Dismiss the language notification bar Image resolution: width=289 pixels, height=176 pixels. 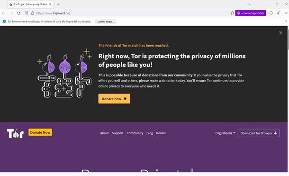(286, 21)
